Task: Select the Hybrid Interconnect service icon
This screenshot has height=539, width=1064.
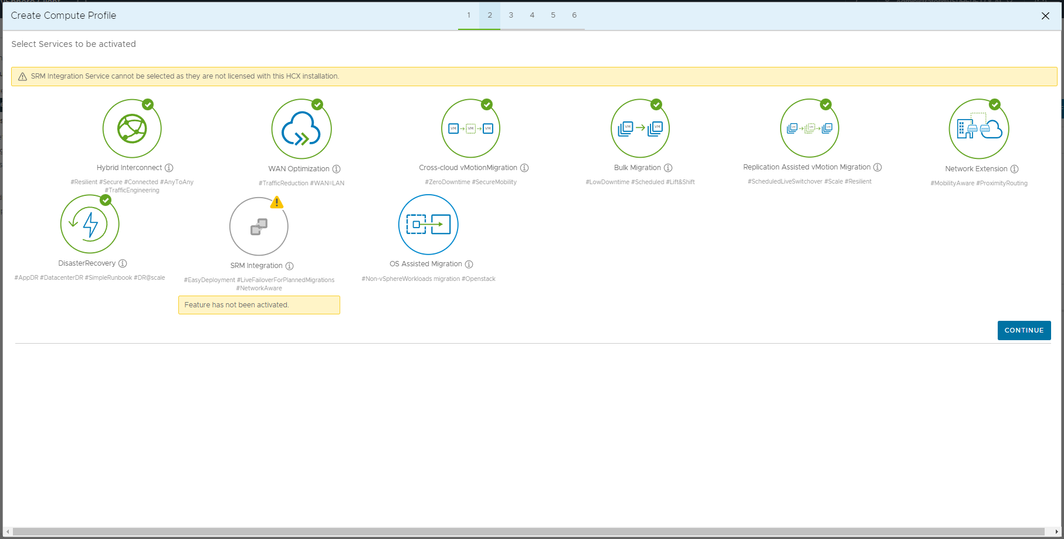Action: (x=132, y=128)
